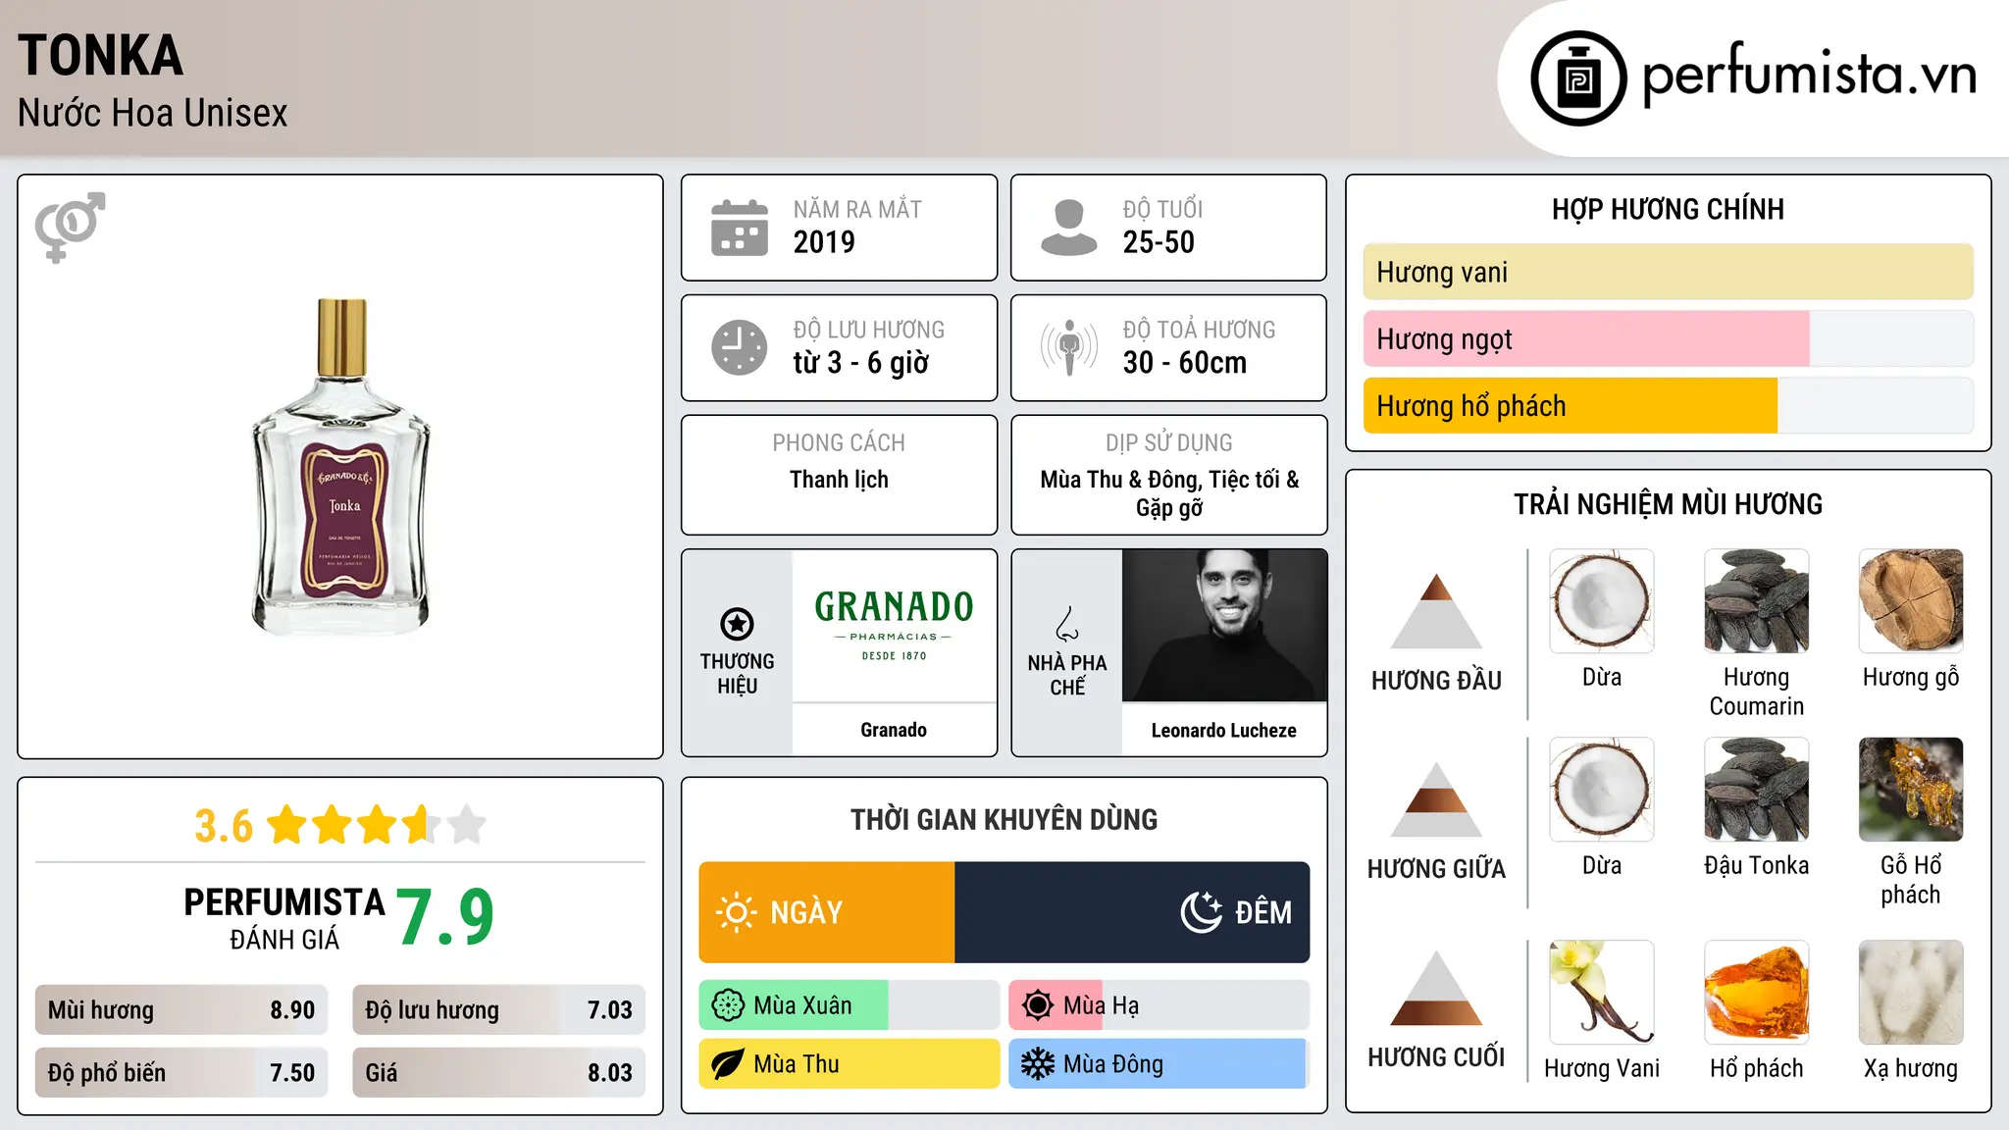Click the perfumista.vn site name
The image size is (2009, 1130).
click(1810, 76)
